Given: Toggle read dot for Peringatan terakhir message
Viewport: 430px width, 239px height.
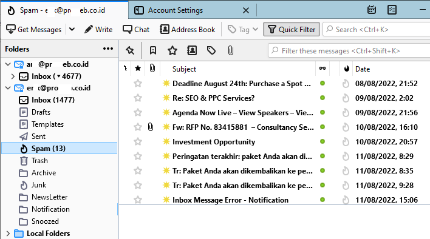Looking at the screenshot, I should coord(322,156).
